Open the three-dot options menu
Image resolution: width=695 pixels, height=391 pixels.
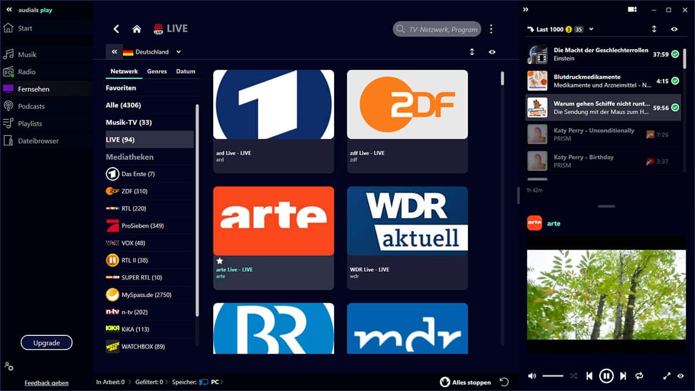(491, 29)
